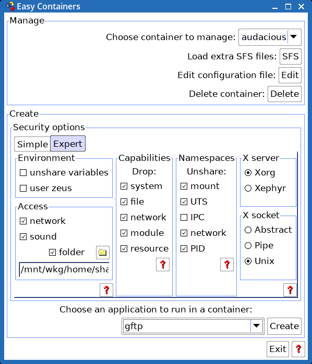Click the /mnt/wkg/home folder path field

64,270
